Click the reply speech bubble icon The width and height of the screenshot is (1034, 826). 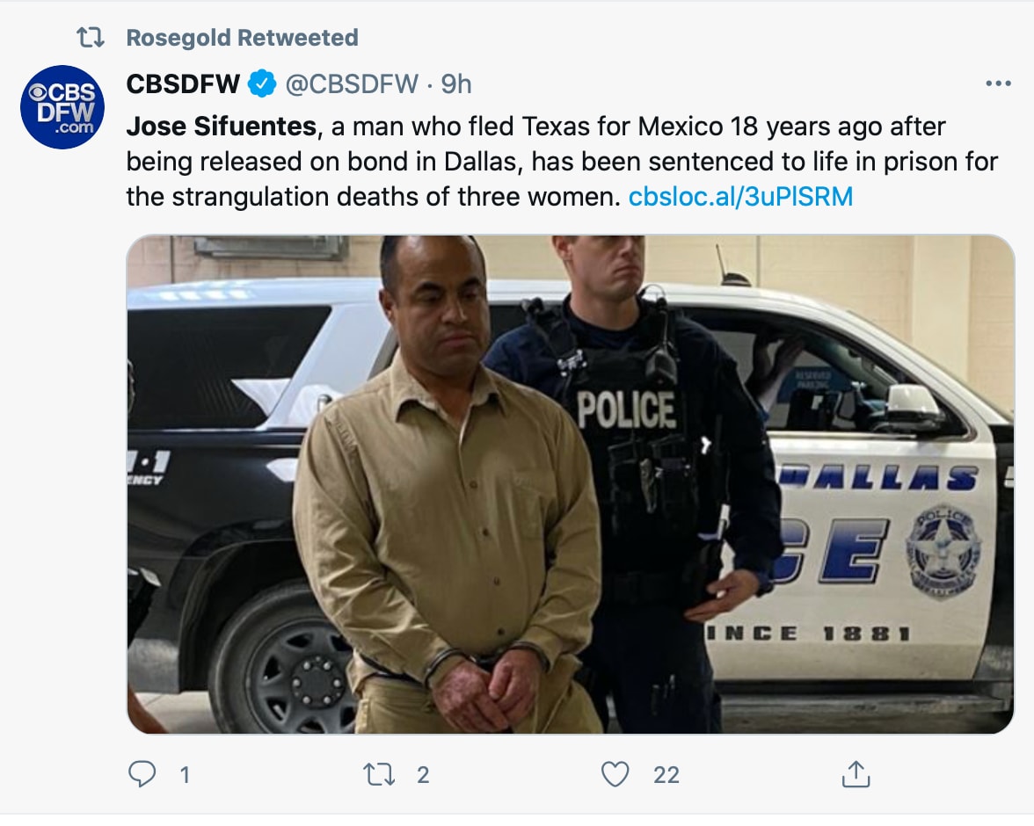[x=142, y=774]
